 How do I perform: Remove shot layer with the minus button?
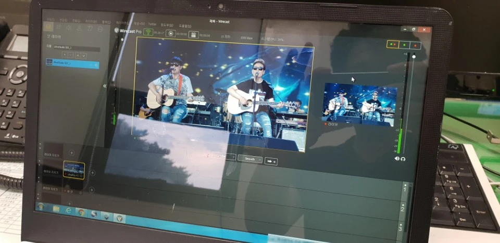[70, 55]
